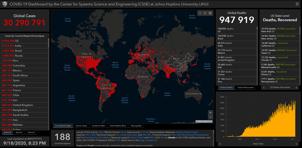Viewport: 302px width, 148px height.
Task: Select the Global Deaths tab
Action: (x=226, y=88)
